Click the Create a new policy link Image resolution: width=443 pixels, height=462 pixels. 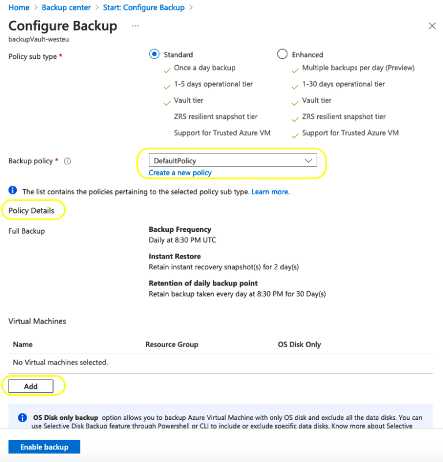[182, 172]
